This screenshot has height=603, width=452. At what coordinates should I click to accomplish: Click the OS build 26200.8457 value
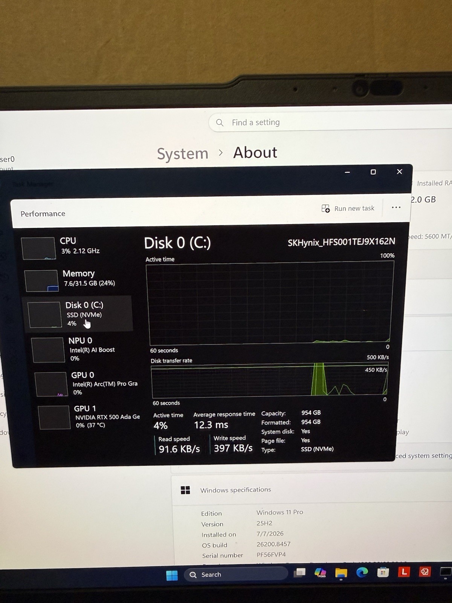(273, 544)
